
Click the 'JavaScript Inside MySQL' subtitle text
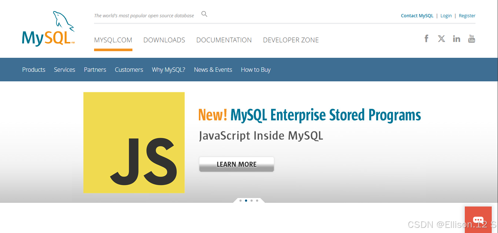pos(261,135)
